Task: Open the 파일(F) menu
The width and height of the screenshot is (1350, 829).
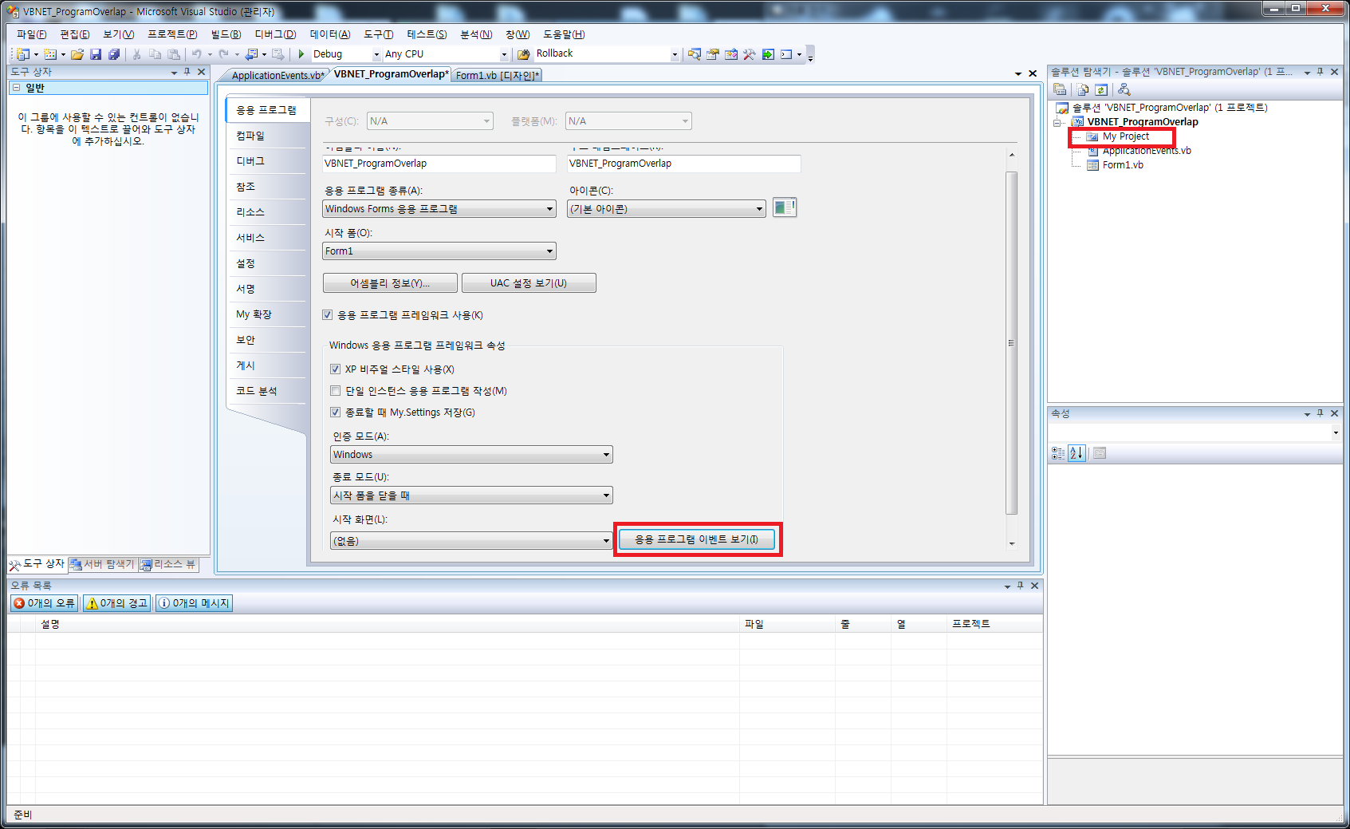Action: click(x=32, y=34)
